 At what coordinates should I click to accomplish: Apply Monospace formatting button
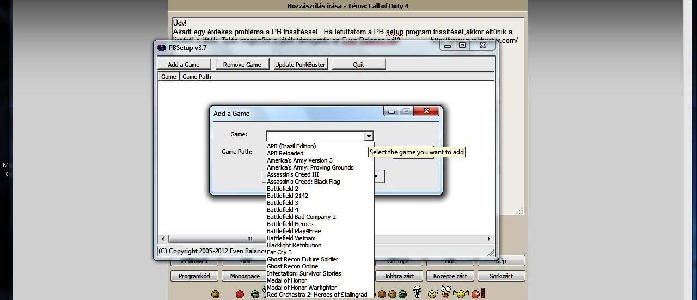(x=244, y=276)
